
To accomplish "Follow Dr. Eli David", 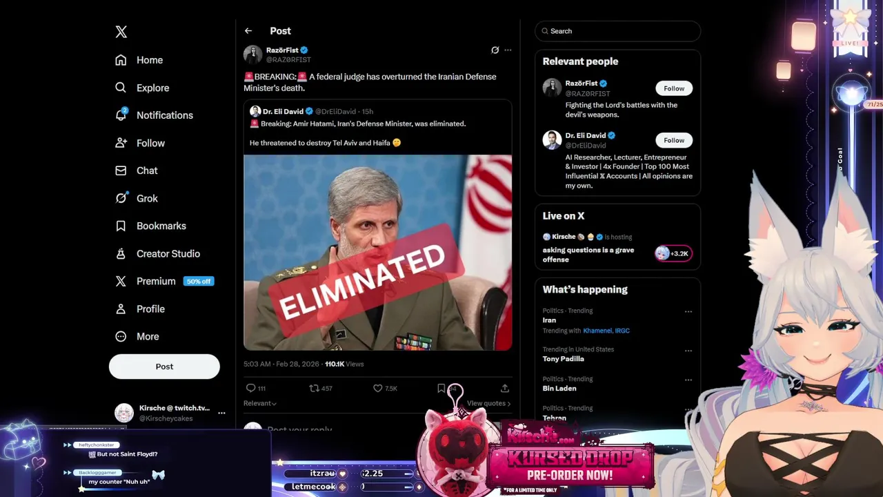I will click(x=674, y=140).
